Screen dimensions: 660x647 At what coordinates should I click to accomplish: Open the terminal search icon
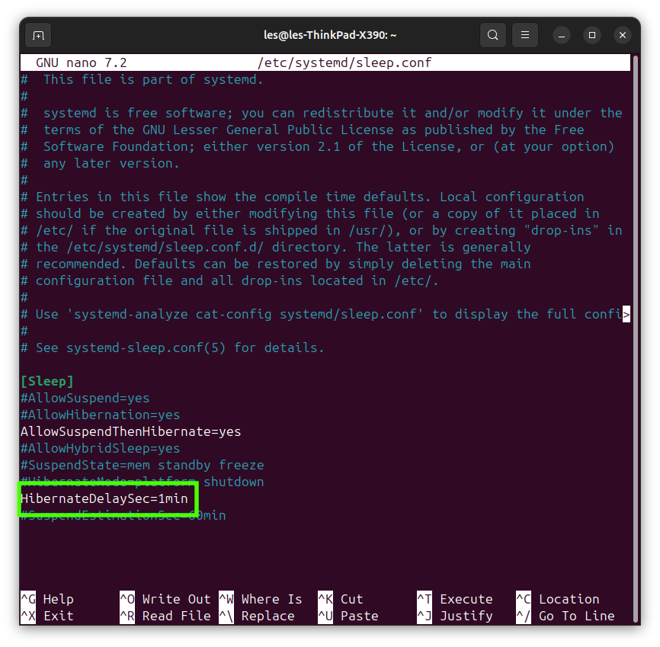[x=492, y=35]
